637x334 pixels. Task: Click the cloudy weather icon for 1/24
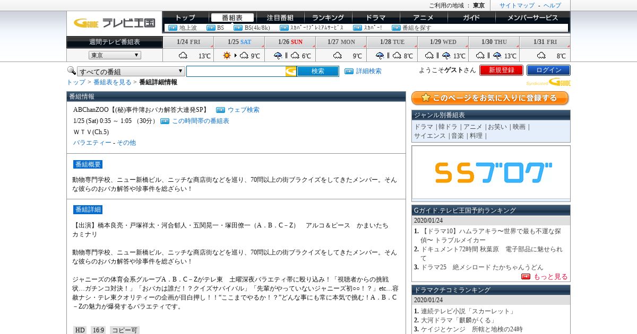[183, 55]
